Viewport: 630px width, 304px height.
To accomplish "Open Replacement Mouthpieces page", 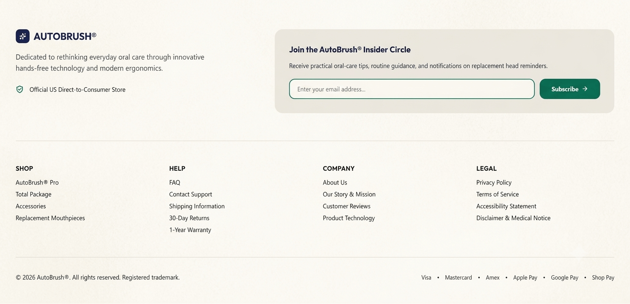I will click(50, 218).
